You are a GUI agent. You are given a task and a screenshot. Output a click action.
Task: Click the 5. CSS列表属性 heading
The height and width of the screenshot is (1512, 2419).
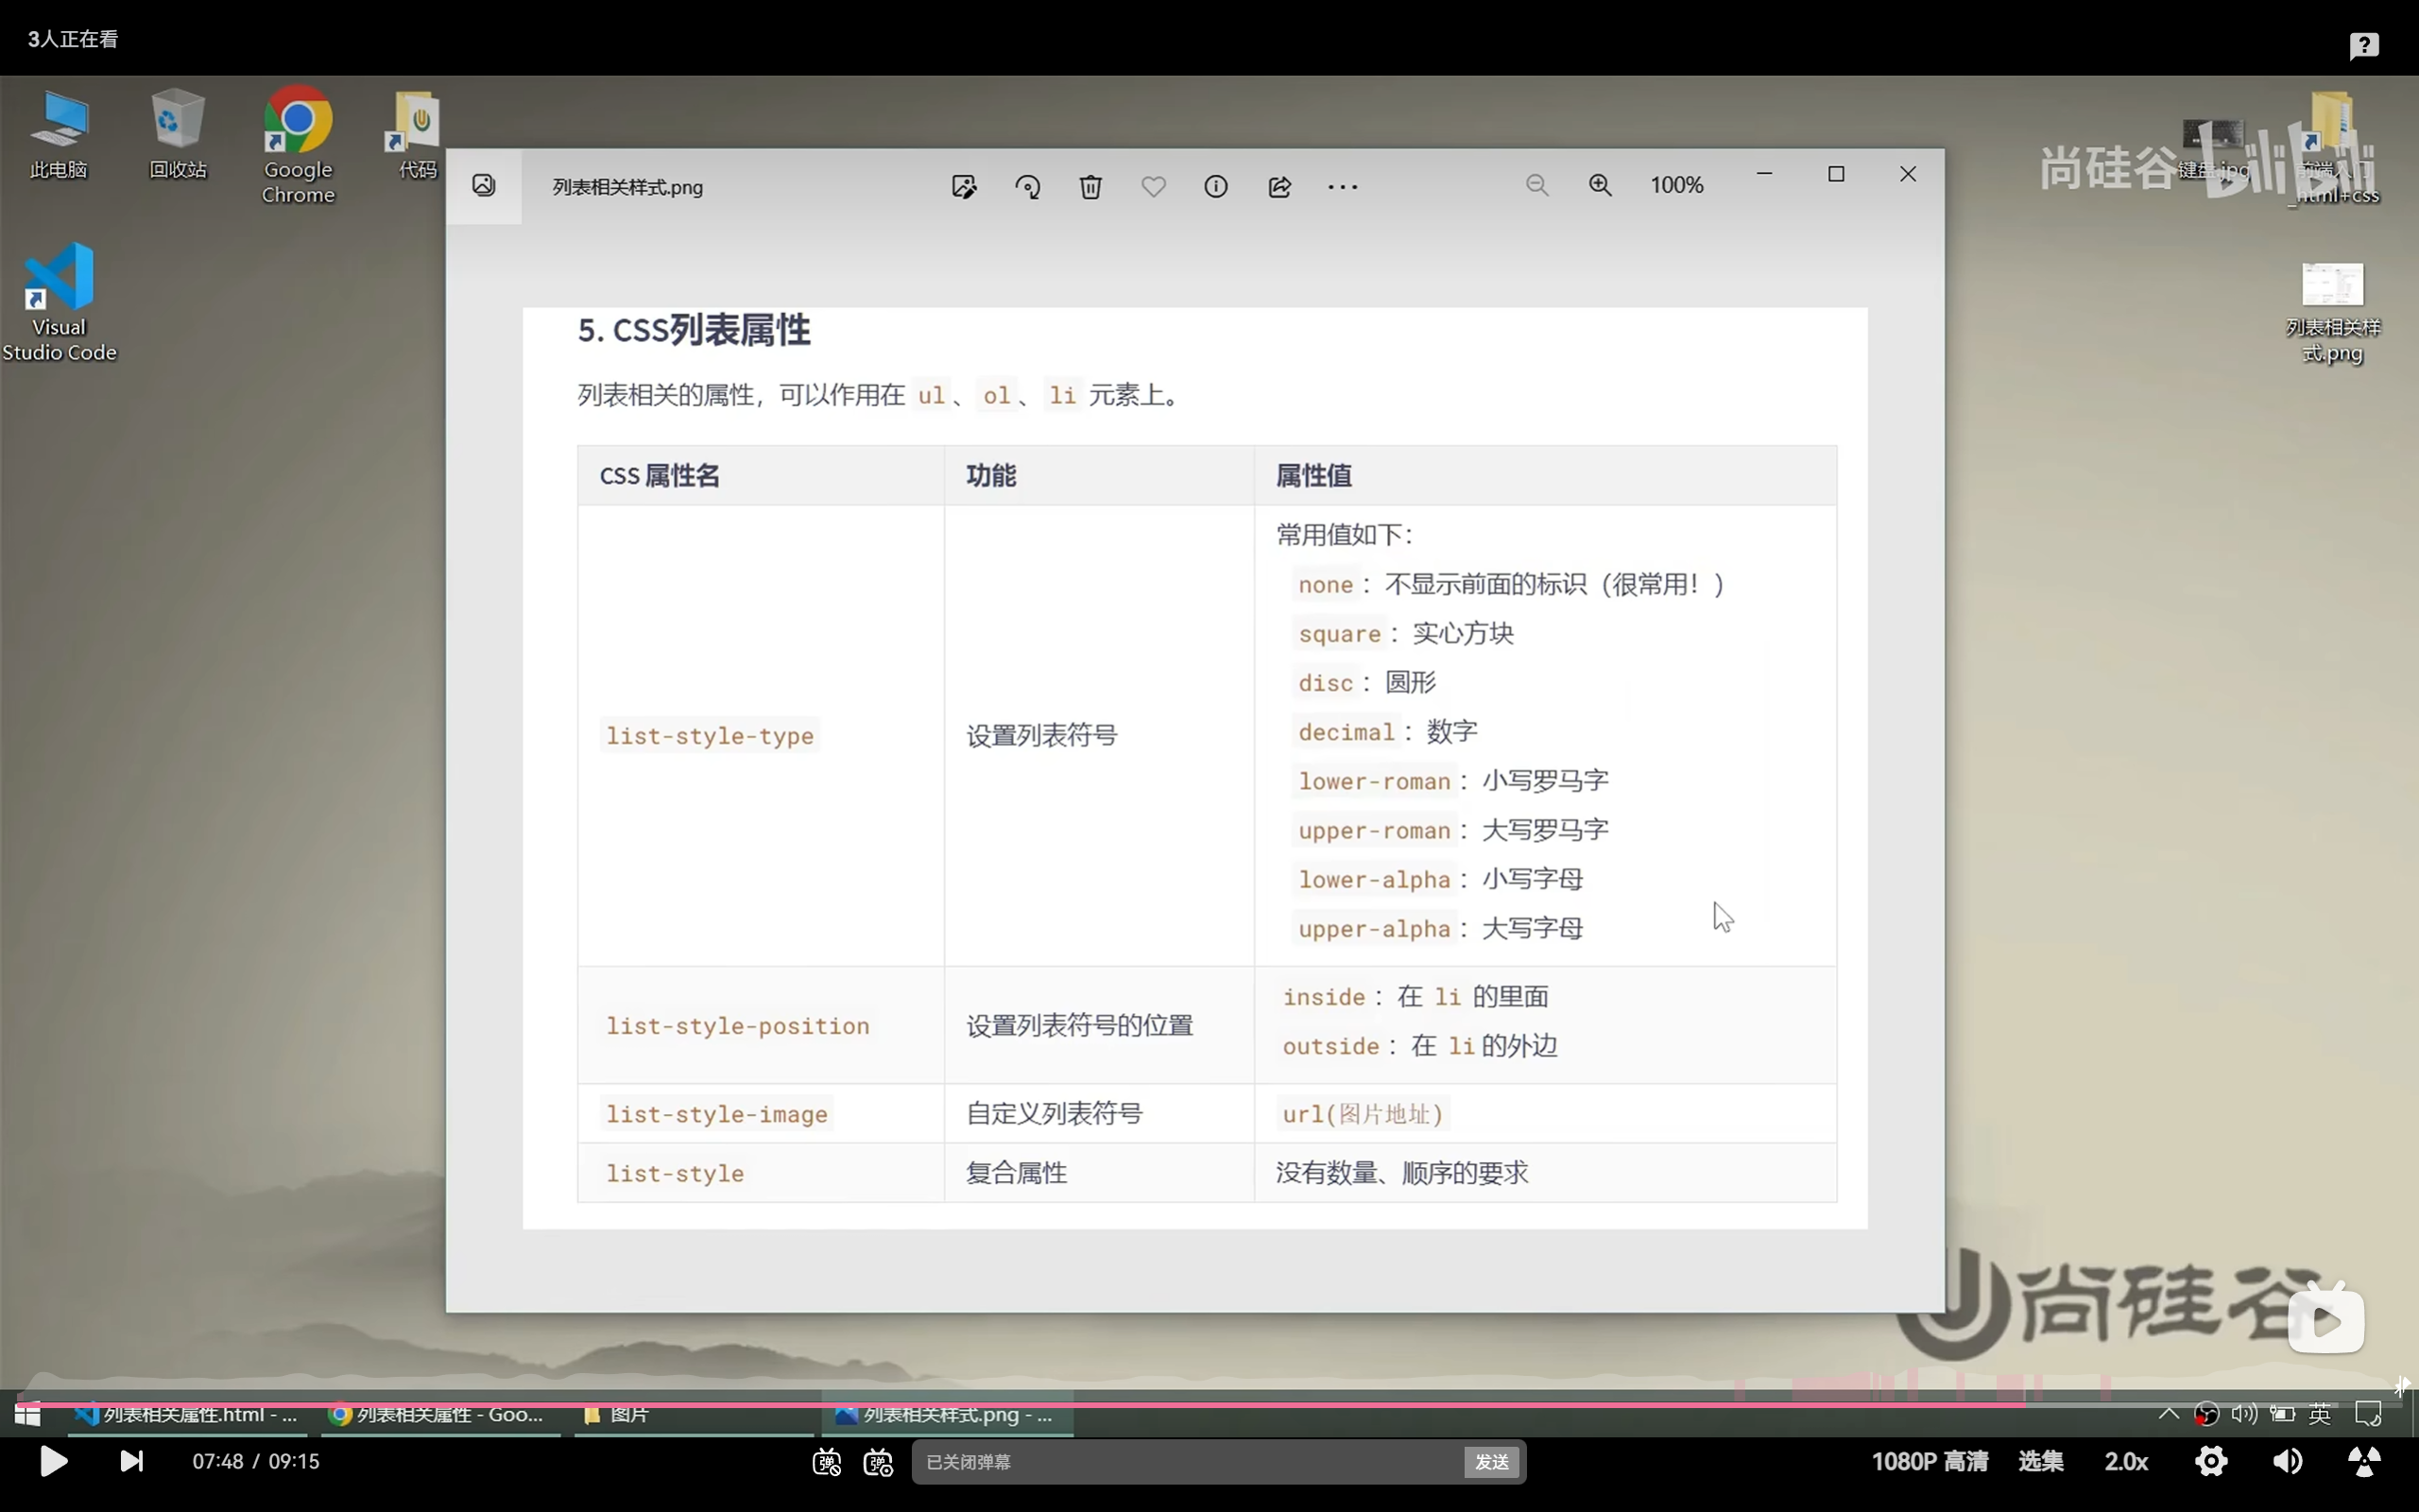point(694,330)
